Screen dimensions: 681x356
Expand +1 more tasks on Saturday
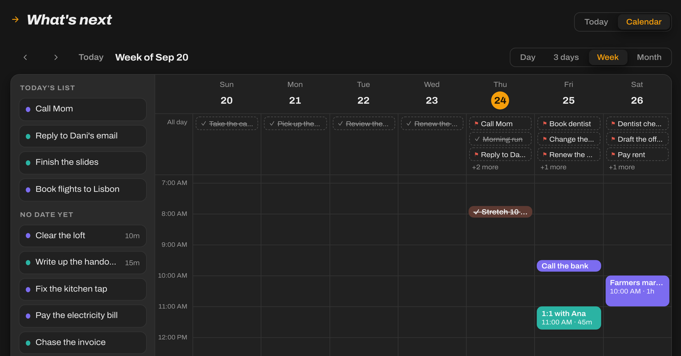(621, 167)
